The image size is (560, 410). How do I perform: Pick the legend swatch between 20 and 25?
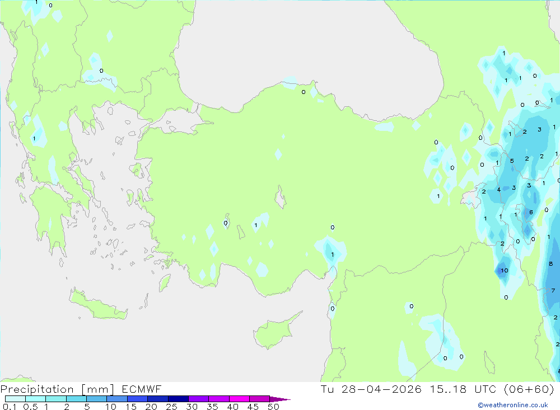click(158, 399)
